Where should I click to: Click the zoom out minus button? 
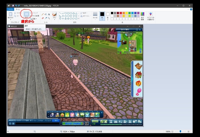click(172, 132)
